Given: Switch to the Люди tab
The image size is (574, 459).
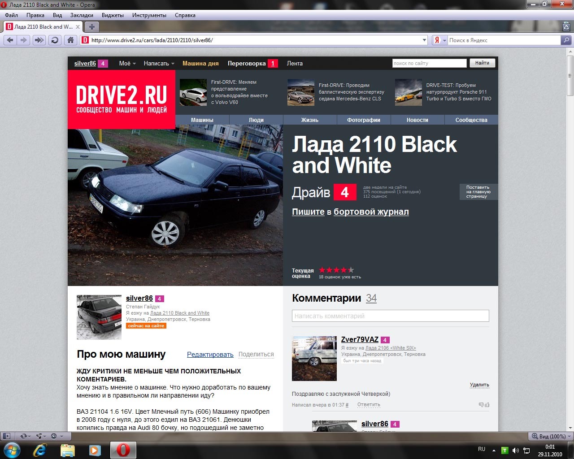Looking at the screenshot, I should pos(256,120).
